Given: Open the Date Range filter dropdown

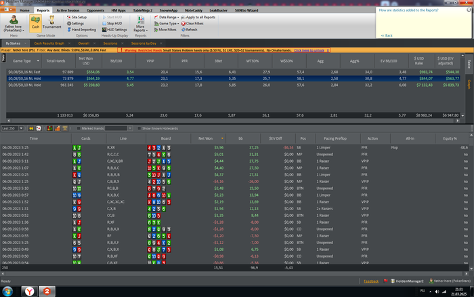Looking at the screenshot, I should tap(167, 17).
